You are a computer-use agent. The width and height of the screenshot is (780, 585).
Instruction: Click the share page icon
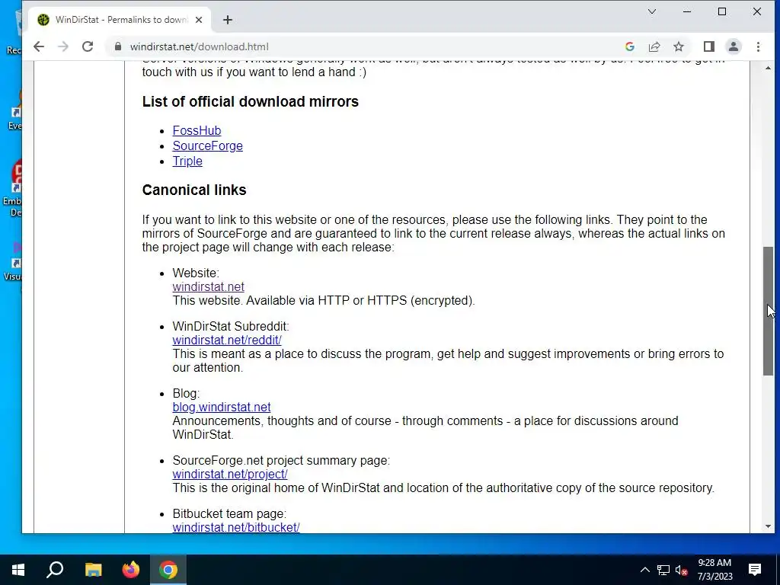654,46
